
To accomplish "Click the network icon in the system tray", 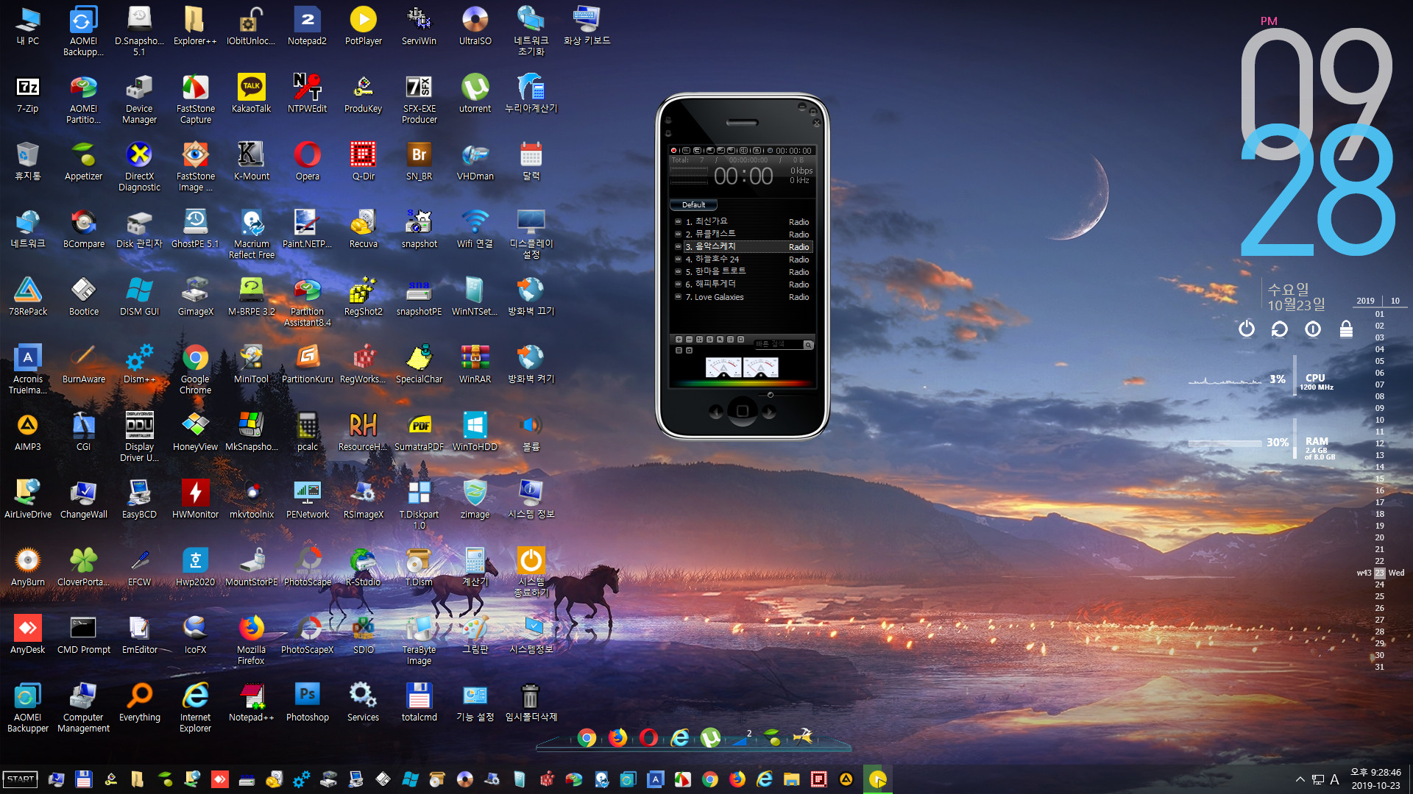I will click(x=1317, y=779).
